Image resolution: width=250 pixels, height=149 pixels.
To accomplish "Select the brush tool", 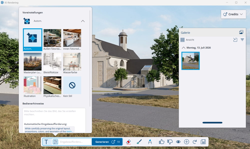I will (139, 142).
